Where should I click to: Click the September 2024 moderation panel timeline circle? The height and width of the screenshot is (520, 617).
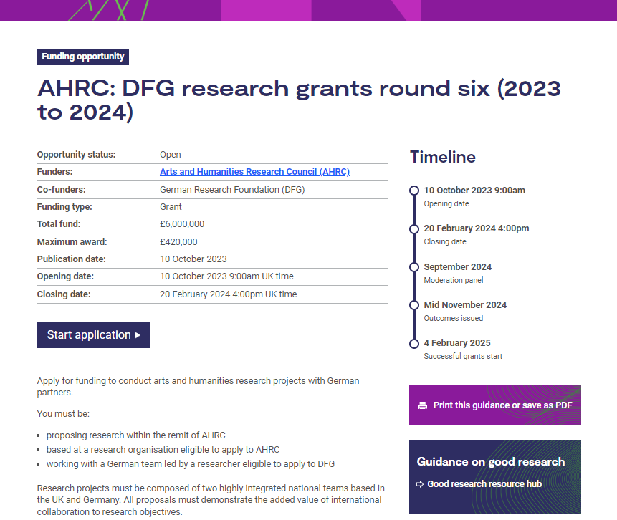(414, 267)
